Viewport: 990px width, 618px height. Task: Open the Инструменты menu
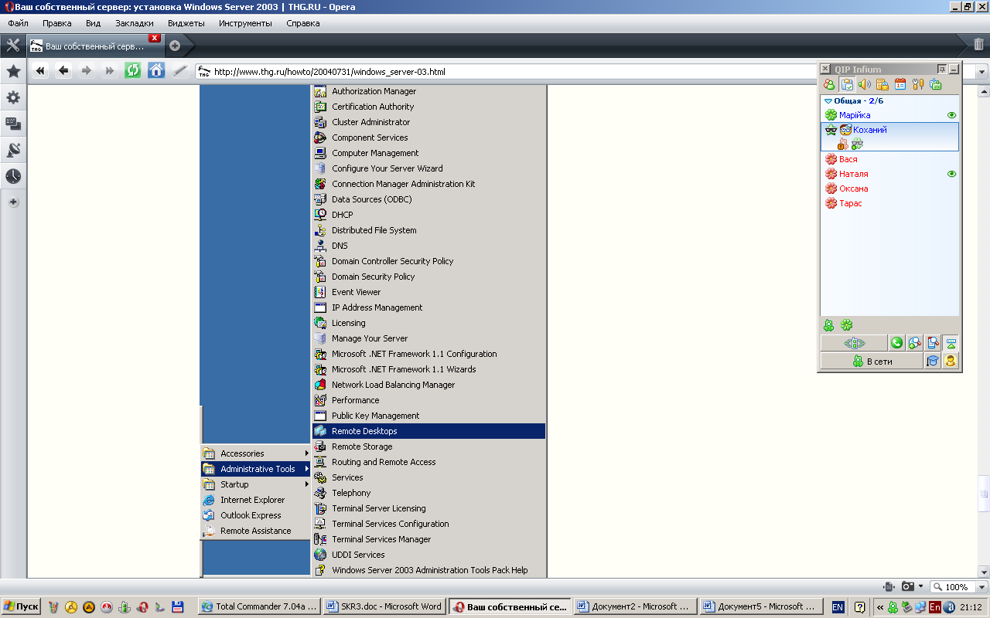coord(245,23)
